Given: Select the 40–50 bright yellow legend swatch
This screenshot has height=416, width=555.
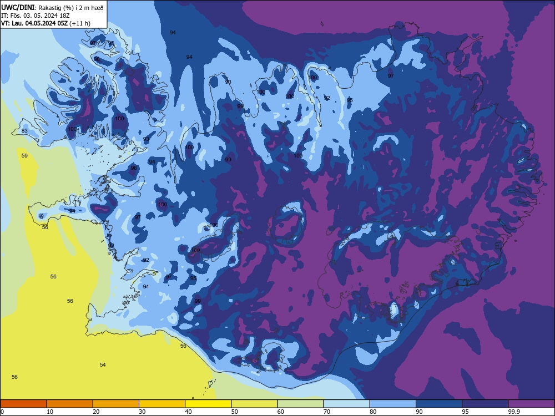Looking at the screenshot, I should pyautogui.click(x=208, y=404).
